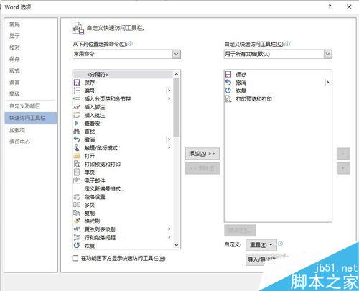This screenshot has width=359, height=291.
Task: Click the 添加(A) >> button
Action: pos(202,154)
